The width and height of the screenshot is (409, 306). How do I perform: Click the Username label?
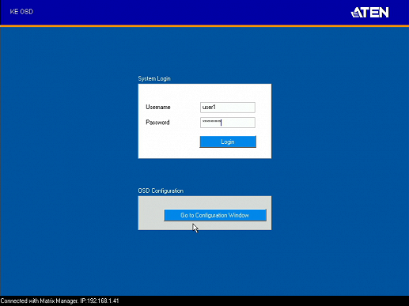click(x=158, y=107)
